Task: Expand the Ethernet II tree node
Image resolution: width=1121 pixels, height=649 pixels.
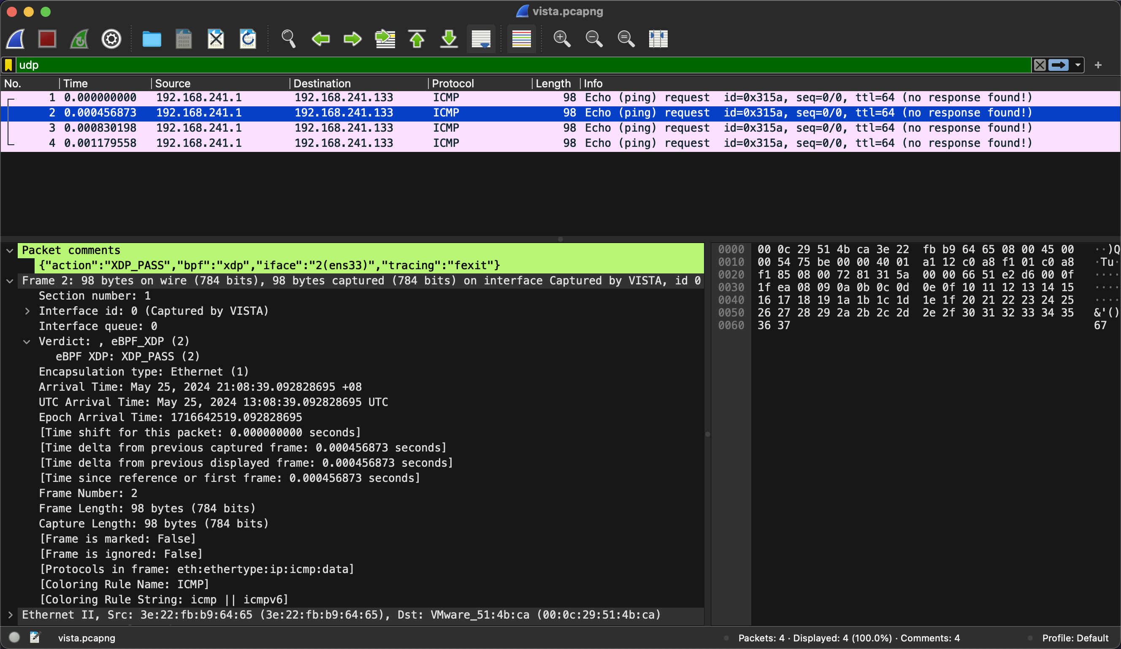Action: (x=10, y=615)
